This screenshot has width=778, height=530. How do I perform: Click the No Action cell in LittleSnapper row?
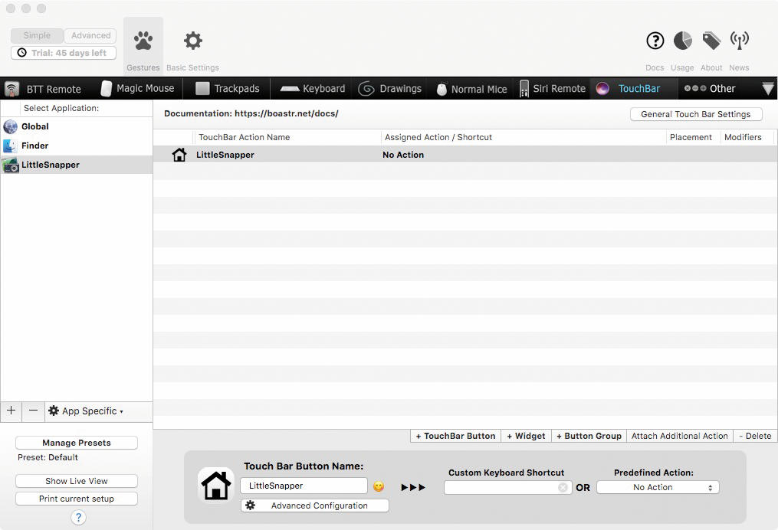(403, 155)
